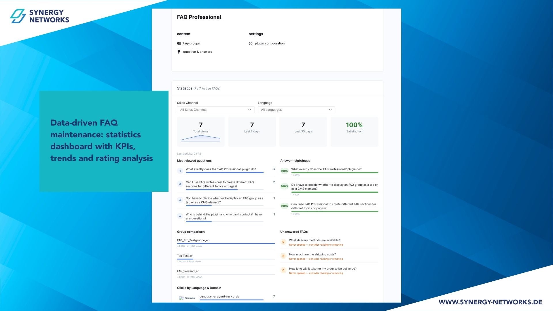Select most viewed question 'What exactly does the FAQ Professional plugin do?'
Screen dimensions: 553x311
pyautogui.click(x=221, y=169)
